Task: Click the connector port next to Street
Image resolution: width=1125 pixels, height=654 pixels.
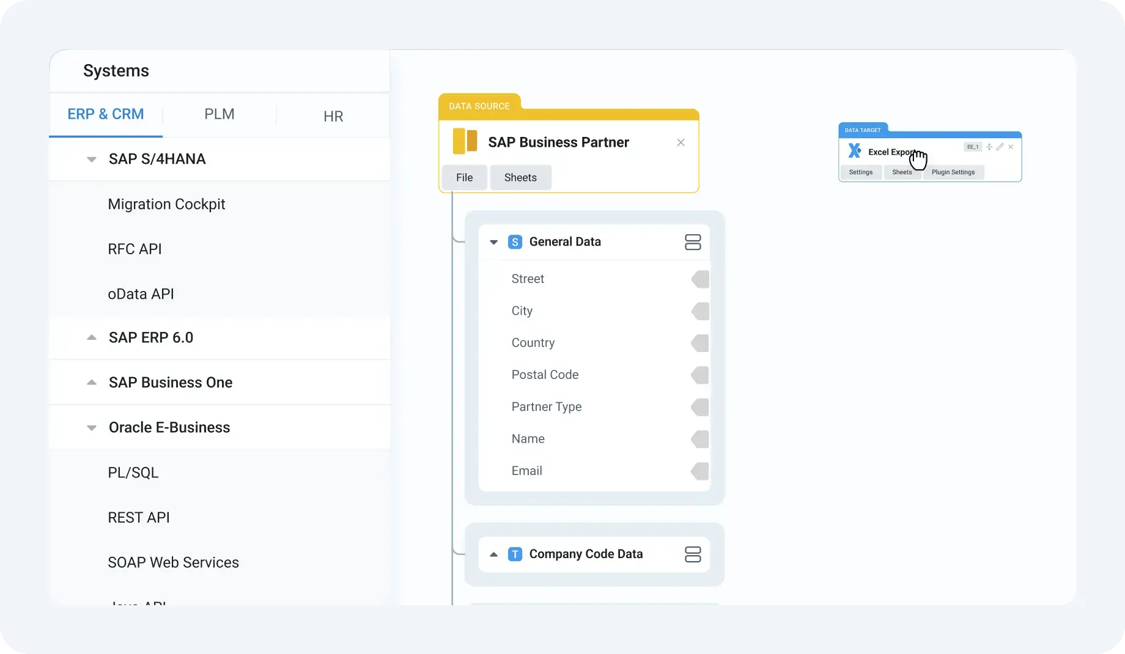Action: coord(701,279)
